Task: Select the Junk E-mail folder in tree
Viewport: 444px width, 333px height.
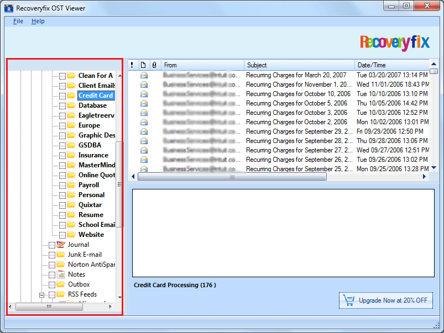Action: click(85, 255)
